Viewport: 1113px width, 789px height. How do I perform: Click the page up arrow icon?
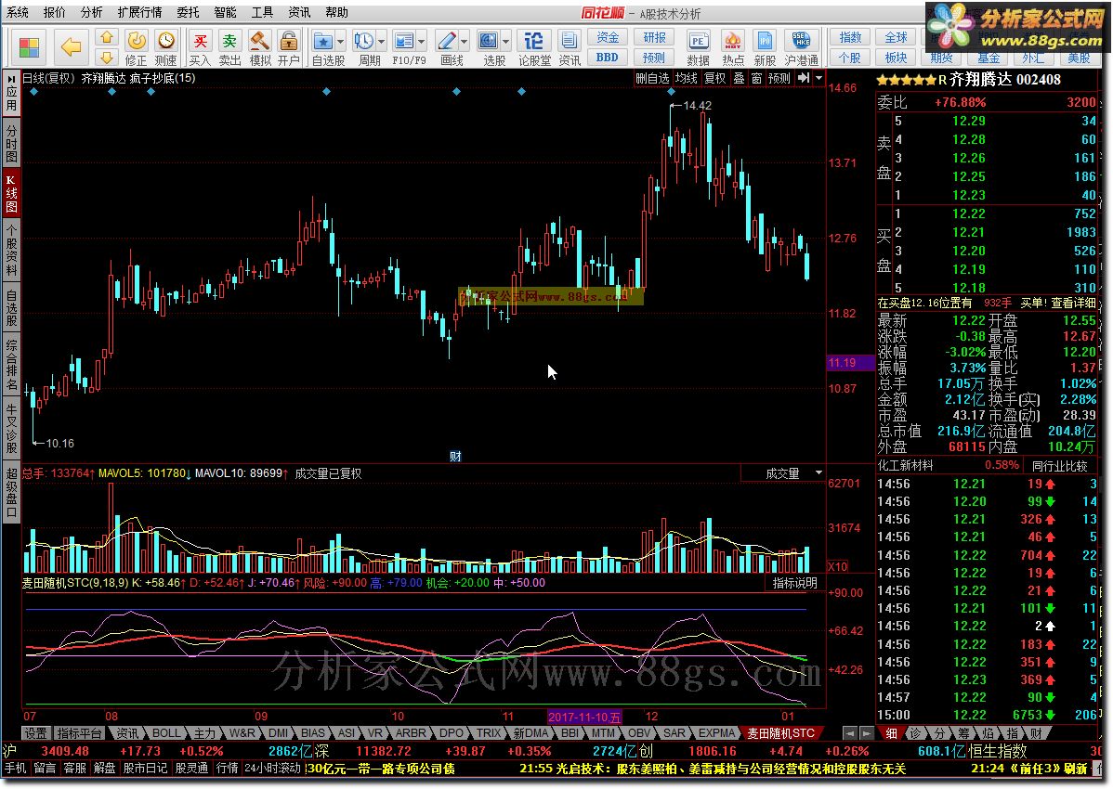107,37
